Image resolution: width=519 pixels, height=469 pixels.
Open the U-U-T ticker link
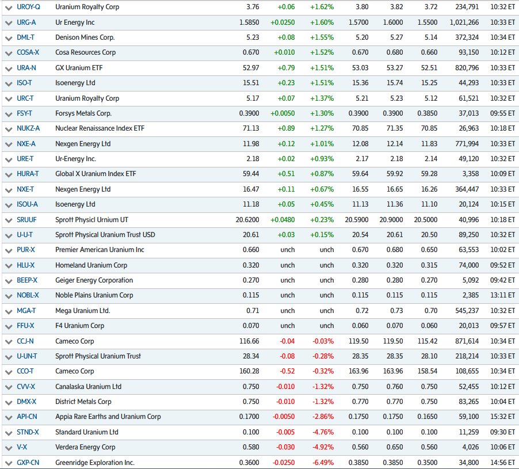pos(25,234)
